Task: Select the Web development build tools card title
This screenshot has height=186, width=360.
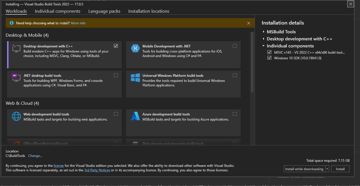Action: pos(46,114)
